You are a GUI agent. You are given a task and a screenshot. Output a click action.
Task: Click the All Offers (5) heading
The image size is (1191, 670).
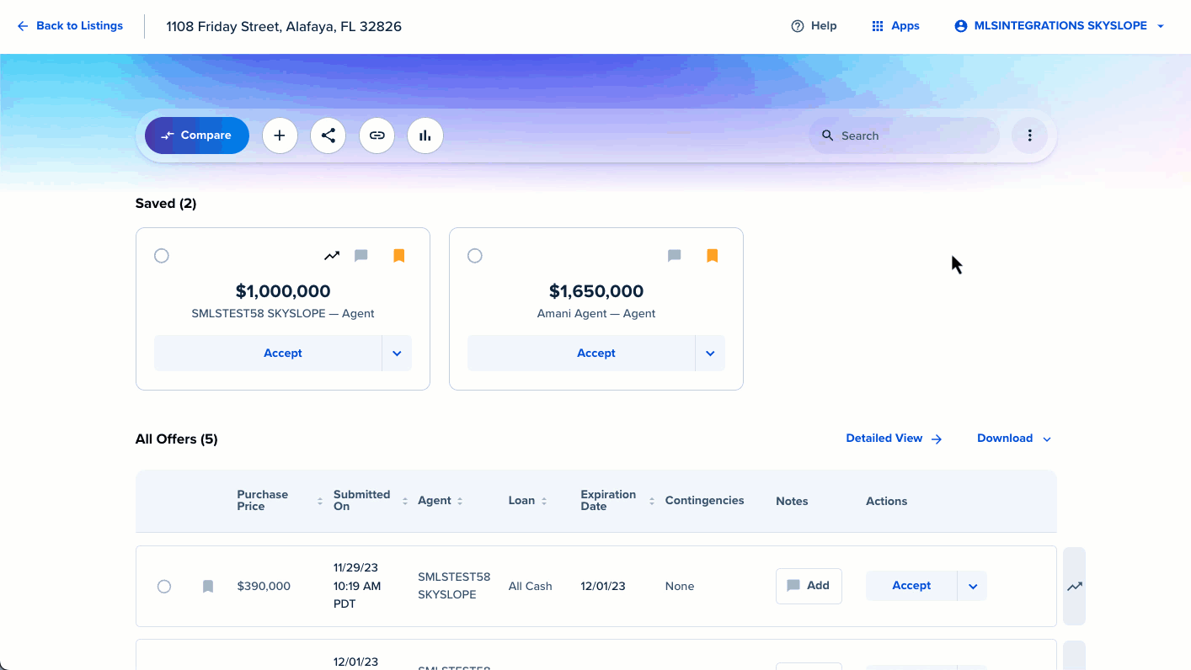(x=177, y=439)
